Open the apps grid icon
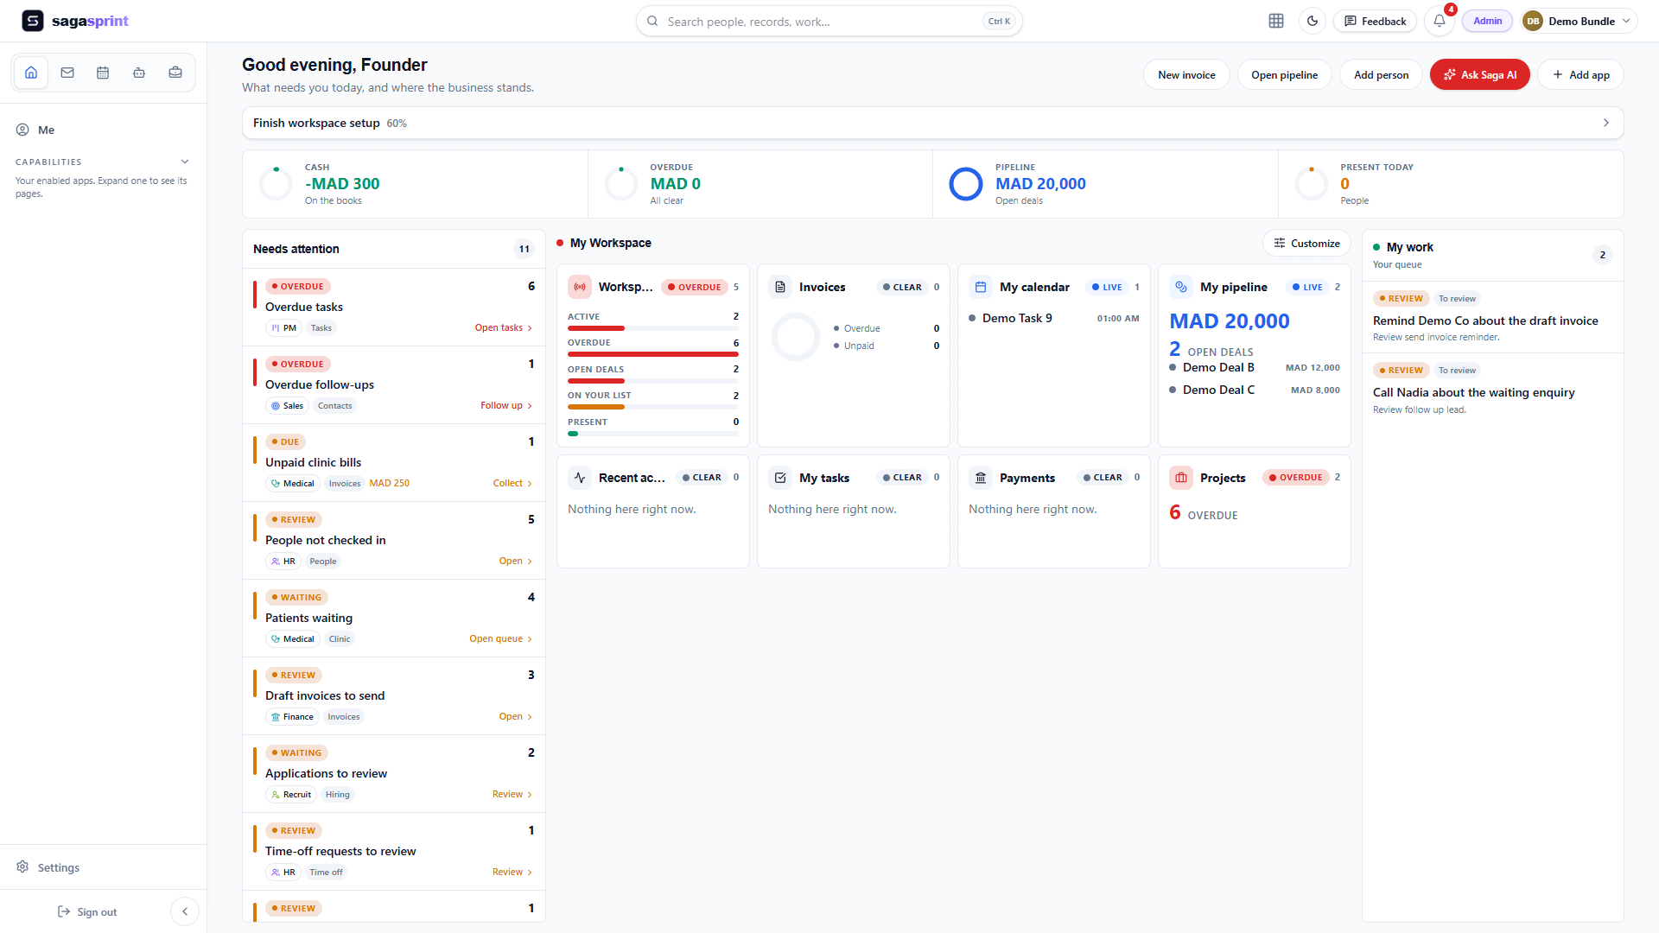Viewport: 1659px width, 933px height. click(1276, 21)
